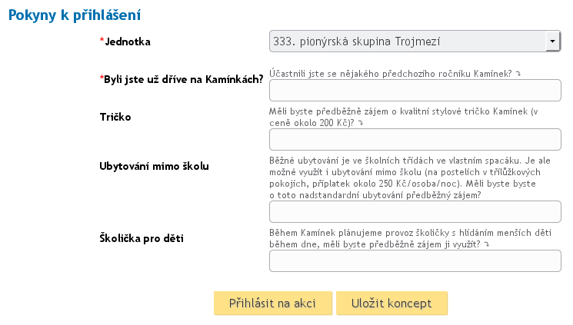Screen dimensions: 573x325
Task: Click into the "Školička pro děti" field
Action: [x=415, y=261]
